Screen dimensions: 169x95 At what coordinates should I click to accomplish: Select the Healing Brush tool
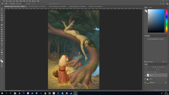[2, 25]
